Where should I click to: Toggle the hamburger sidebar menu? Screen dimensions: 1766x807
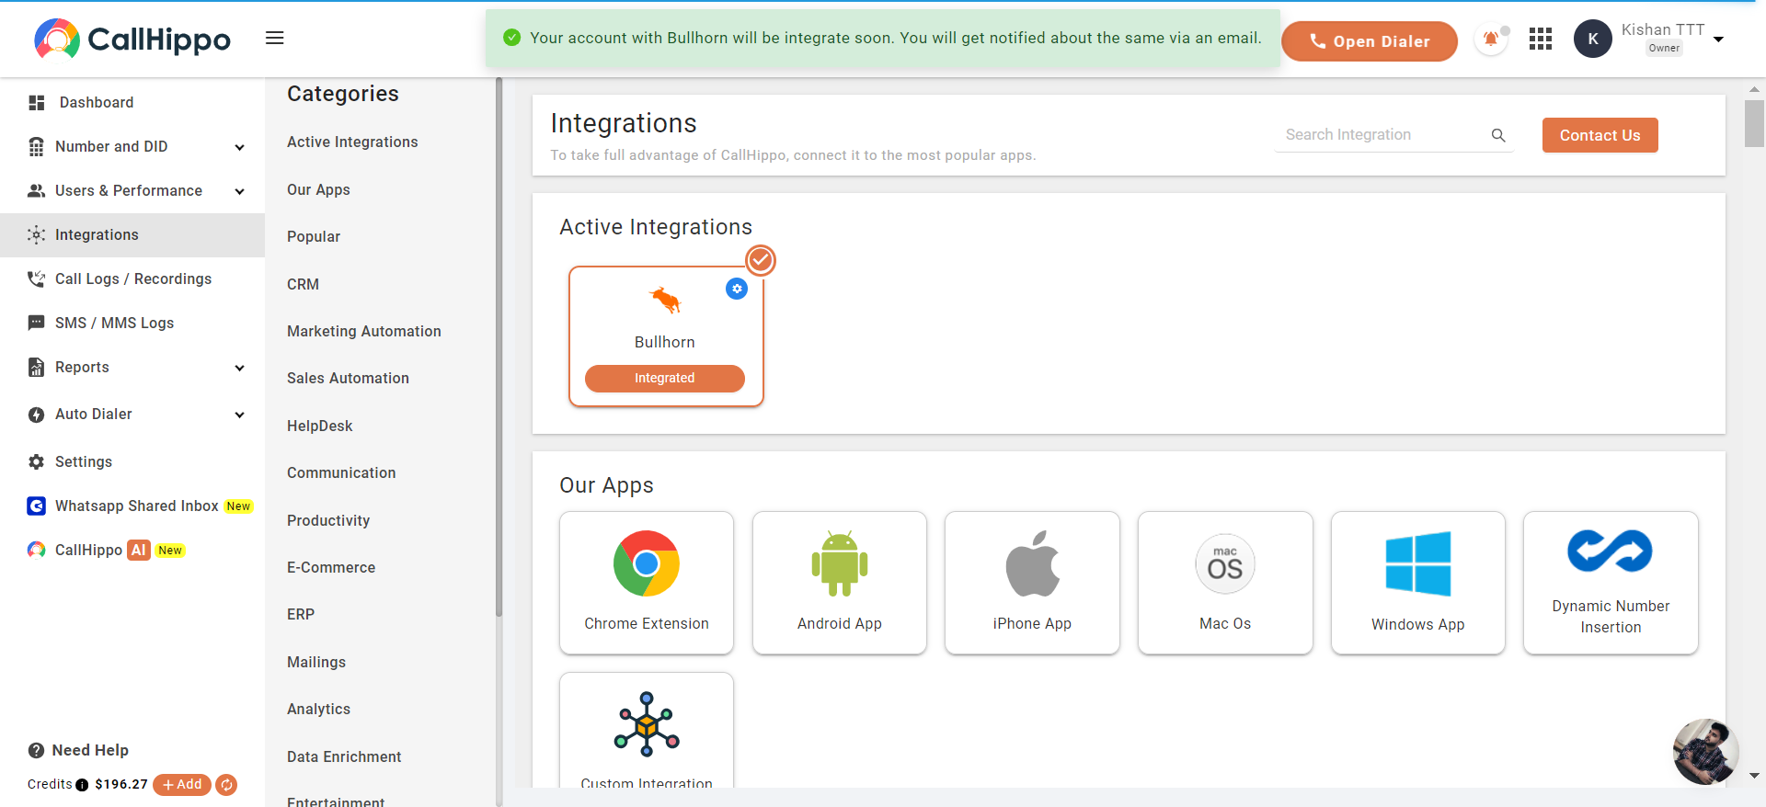pos(274,38)
